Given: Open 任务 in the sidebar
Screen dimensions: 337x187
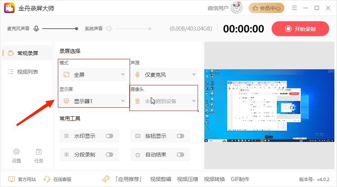Looking at the screenshot, I should (39, 156).
